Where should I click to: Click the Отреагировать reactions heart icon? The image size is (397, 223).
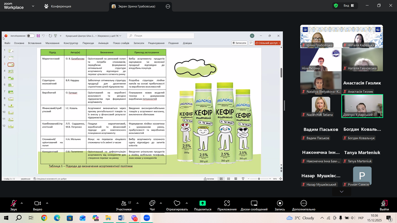[x=177, y=203]
